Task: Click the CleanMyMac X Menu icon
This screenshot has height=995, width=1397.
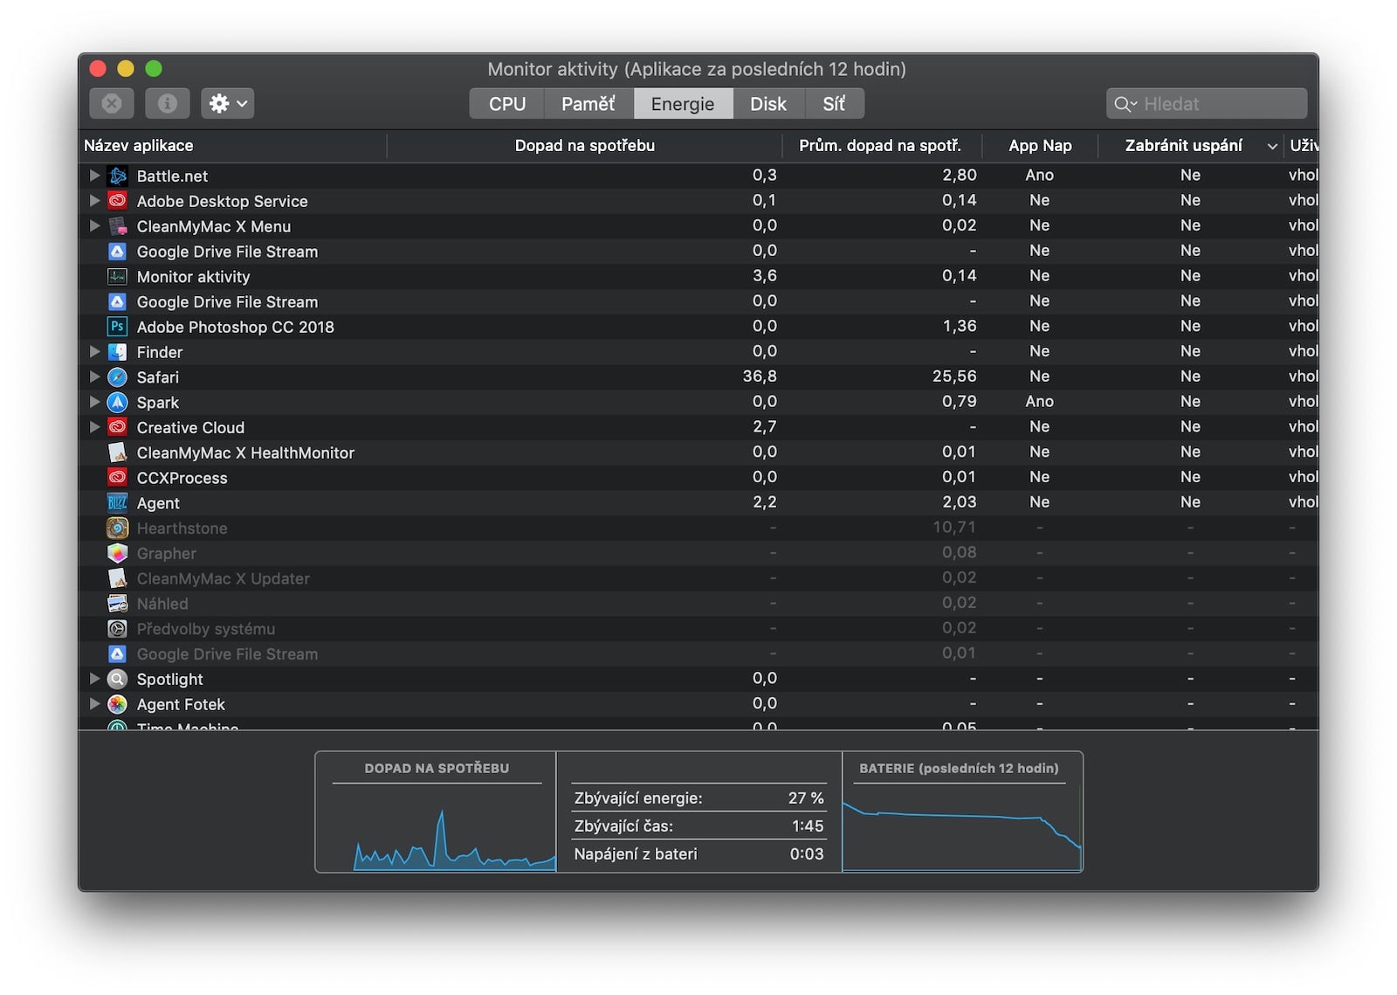Action: 117,226
